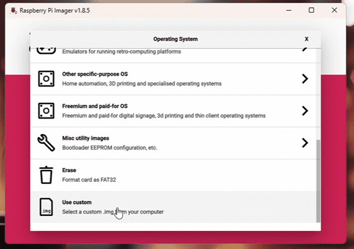Expand the Misc utility images chevron
The width and height of the screenshot is (354, 249).
304,143
